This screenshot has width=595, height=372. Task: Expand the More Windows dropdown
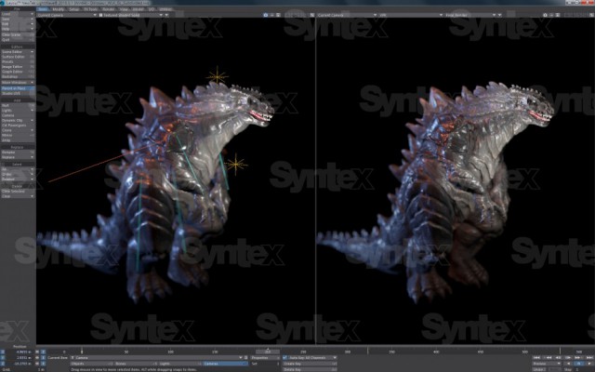pyautogui.click(x=18, y=83)
